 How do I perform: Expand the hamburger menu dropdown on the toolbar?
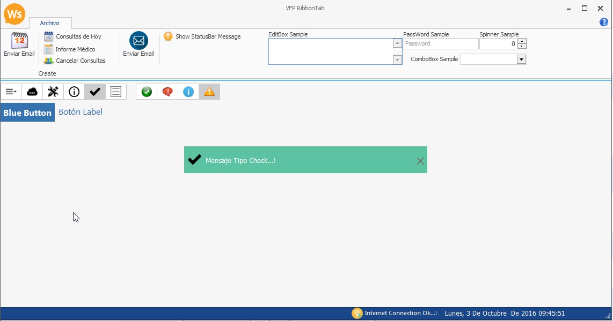[x=11, y=92]
